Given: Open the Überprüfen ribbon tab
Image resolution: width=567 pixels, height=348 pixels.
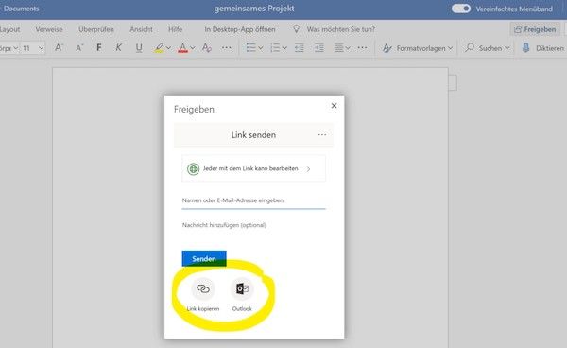Looking at the screenshot, I should pos(96,29).
